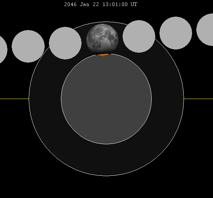The height and width of the screenshot is (198, 213).
Task: Click the dark penumbra ring below the umbra
Action: (x=106, y=160)
